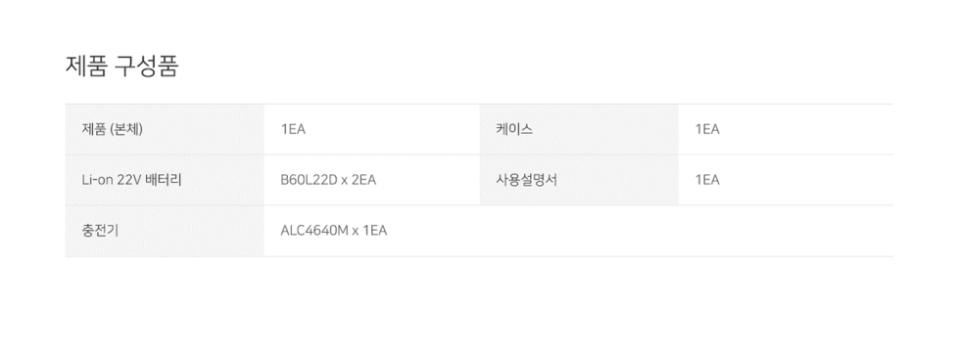Viewport: 960px width, 356px height.
Task: Click the B60L22D x 2EA value
Action: 328,180
